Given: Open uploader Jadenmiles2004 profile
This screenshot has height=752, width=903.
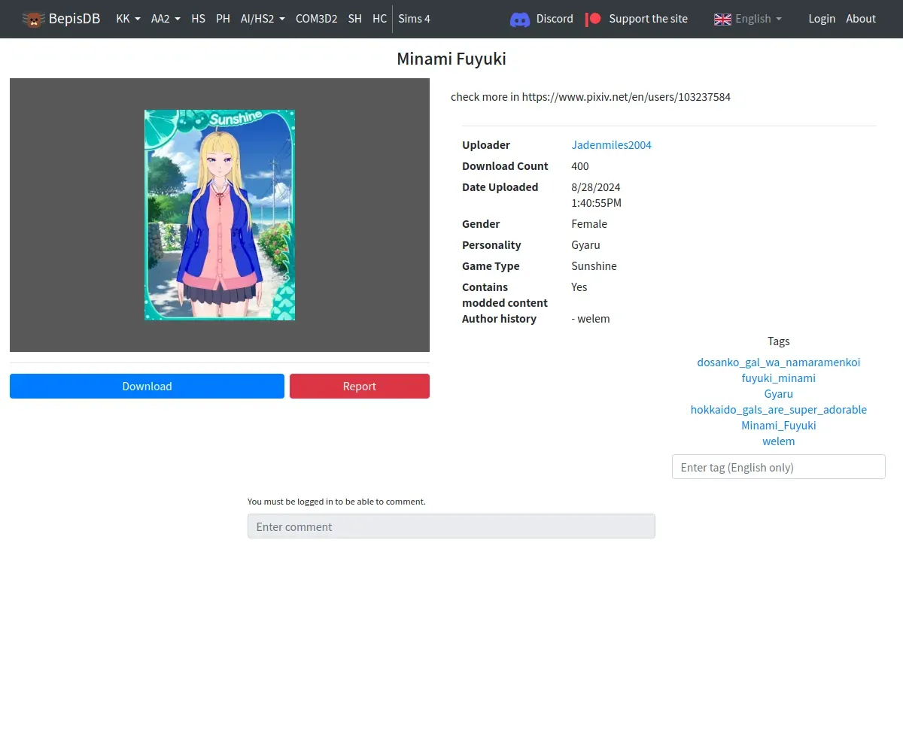Looking at the screenshot, I should (611, 145).
